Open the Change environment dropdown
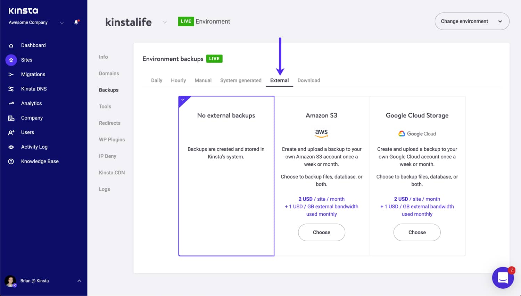The image size is (521, 296). tap(472, 21)
